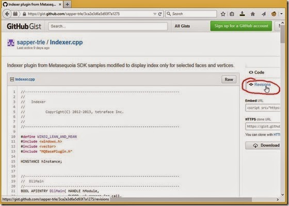Go back with browser back arrow
Image resolution: width=289 pixels, height=206 pixels.
point(7,14)
